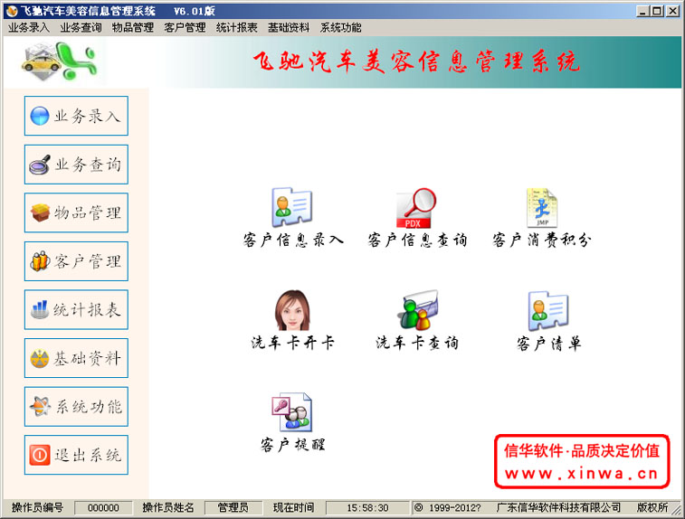This screenshot has width=685, height=519.
Task: Open the 系统功能 menu in the menu bar
Action: (x=341, y=28)
